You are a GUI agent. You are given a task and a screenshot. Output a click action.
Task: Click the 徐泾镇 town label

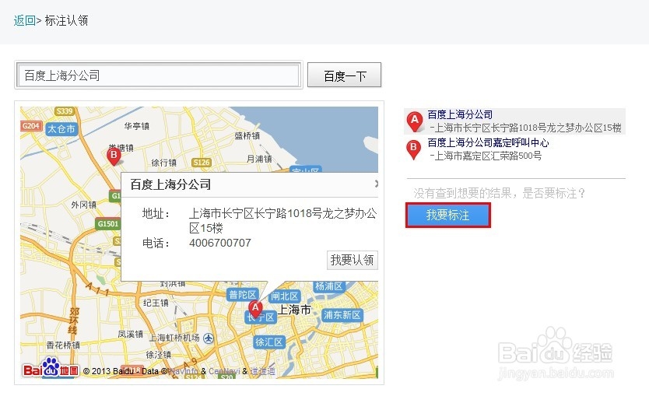click(158, 355)
